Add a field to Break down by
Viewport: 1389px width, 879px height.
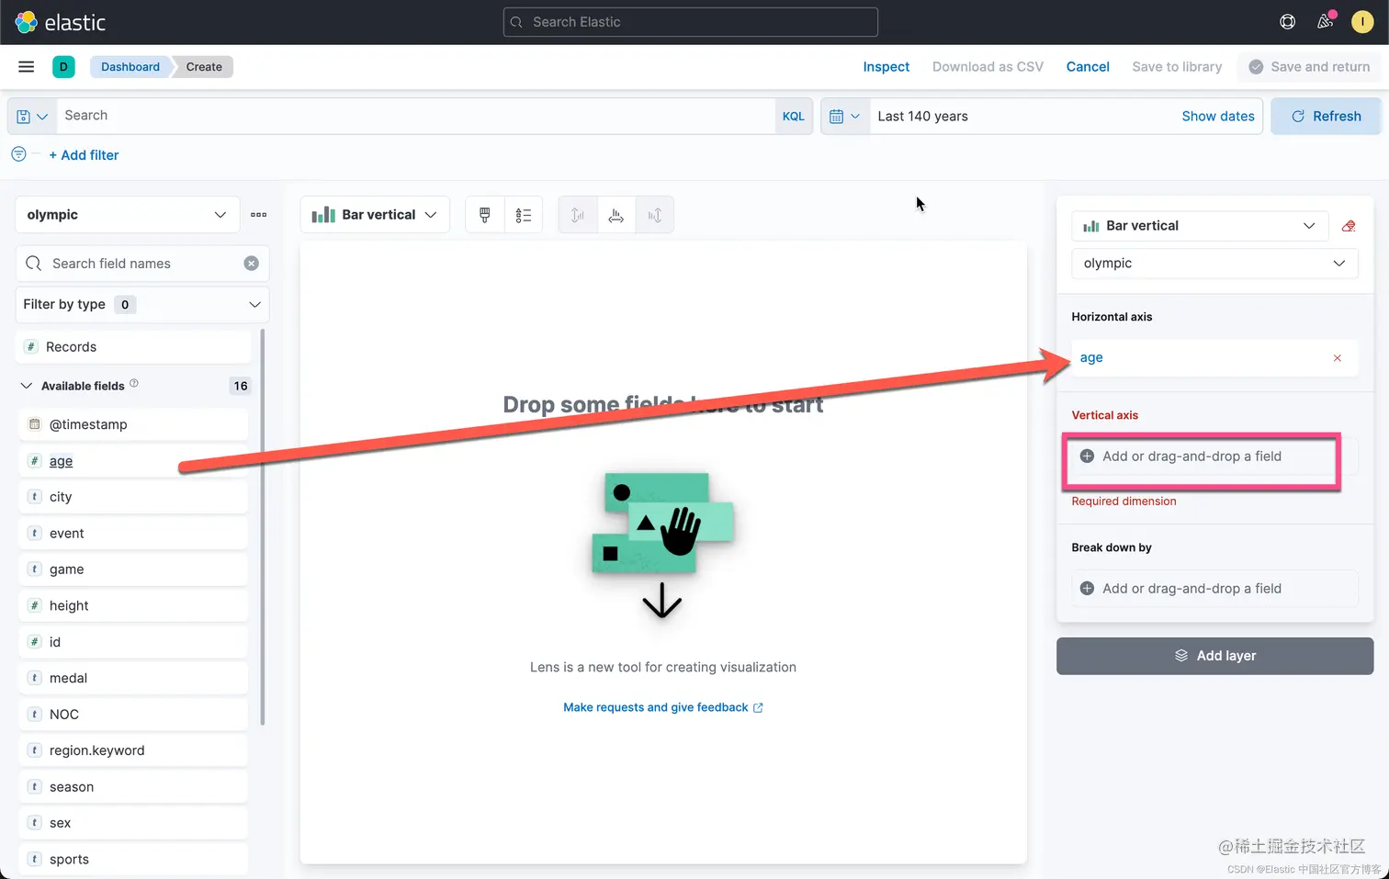[1214, 589]
